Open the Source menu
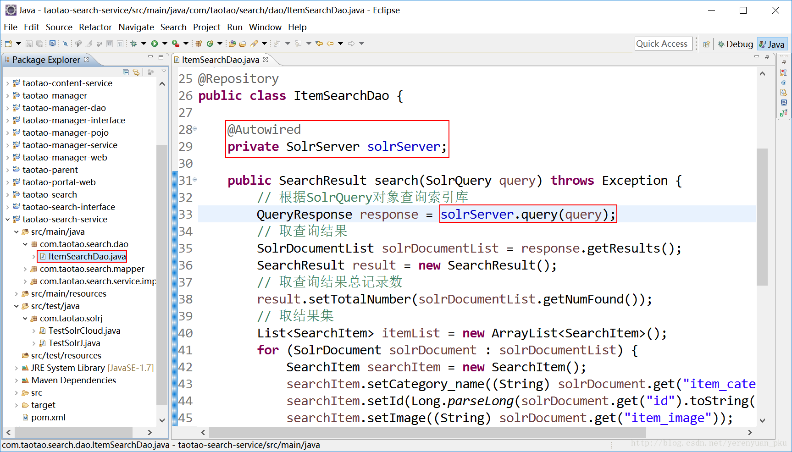Image resolution: width=792 pixels, height=452 pixels. click(x=59, y=27)
